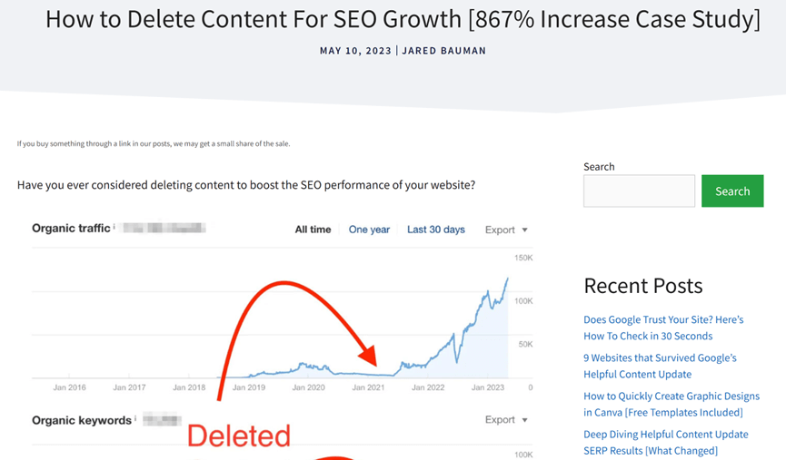Click the Organic traffic info icon

pos(114,226)
